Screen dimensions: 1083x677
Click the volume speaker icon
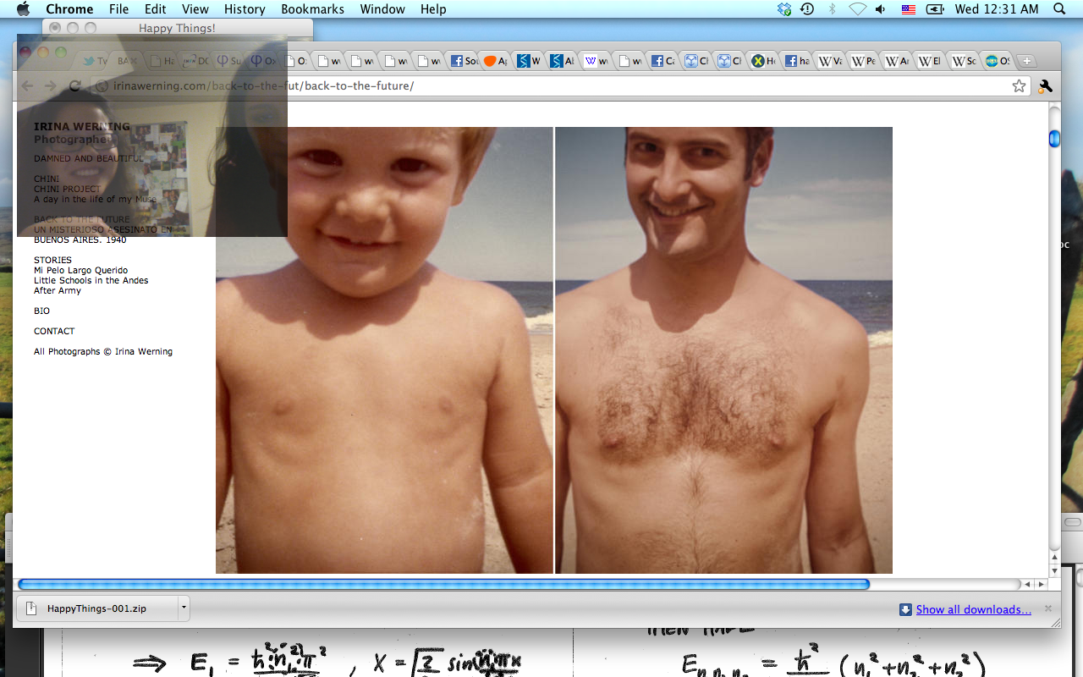881,9
